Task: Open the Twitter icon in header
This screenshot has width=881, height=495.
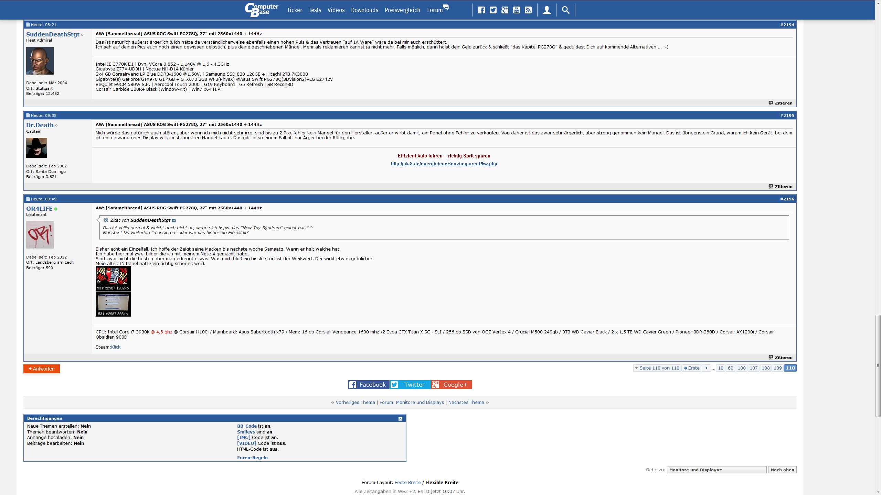Action: point(493,10)
